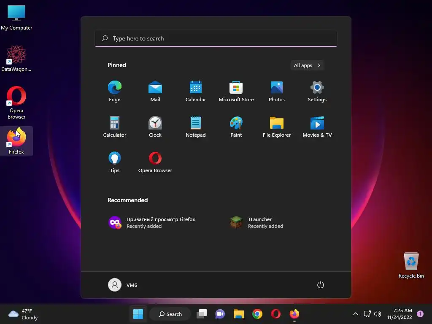Open Task View on the taskbar
The image size is (432, 324).
201,314
